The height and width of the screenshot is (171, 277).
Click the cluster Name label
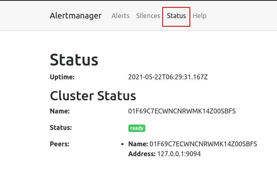point(60,111)
